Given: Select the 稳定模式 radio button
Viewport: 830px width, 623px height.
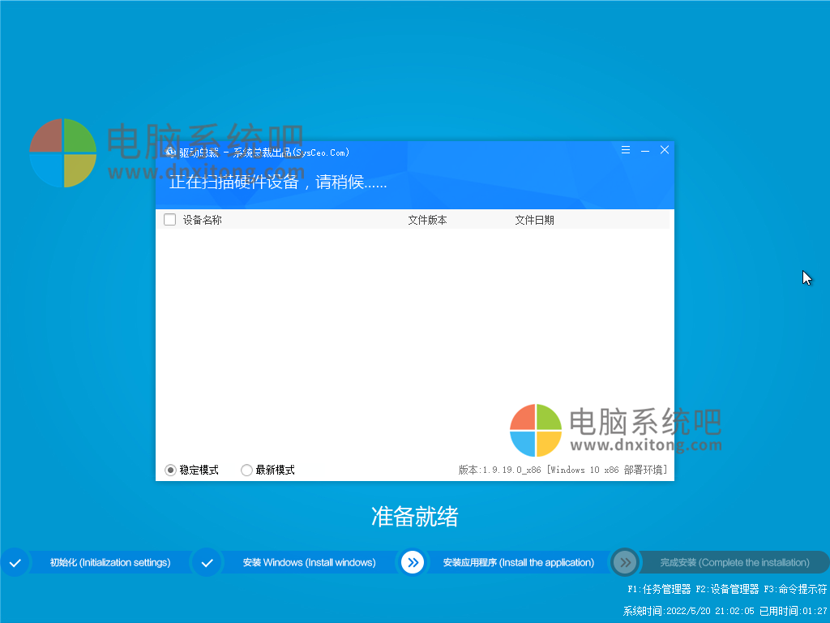Looking at the screenshot, I should click(x=170, y=470).
